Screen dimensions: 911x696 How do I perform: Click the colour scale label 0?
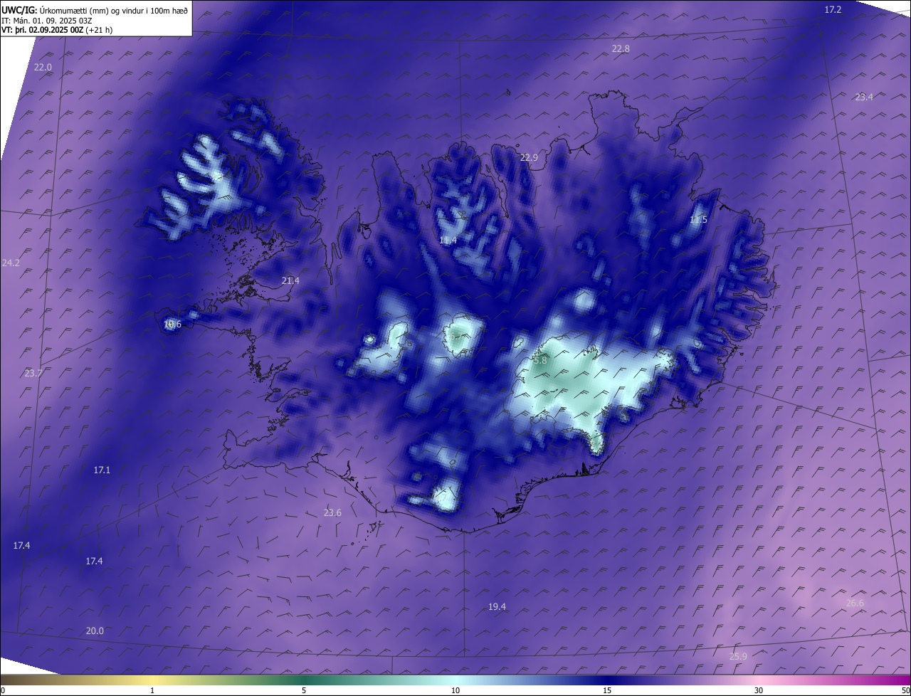coord(3,690)
